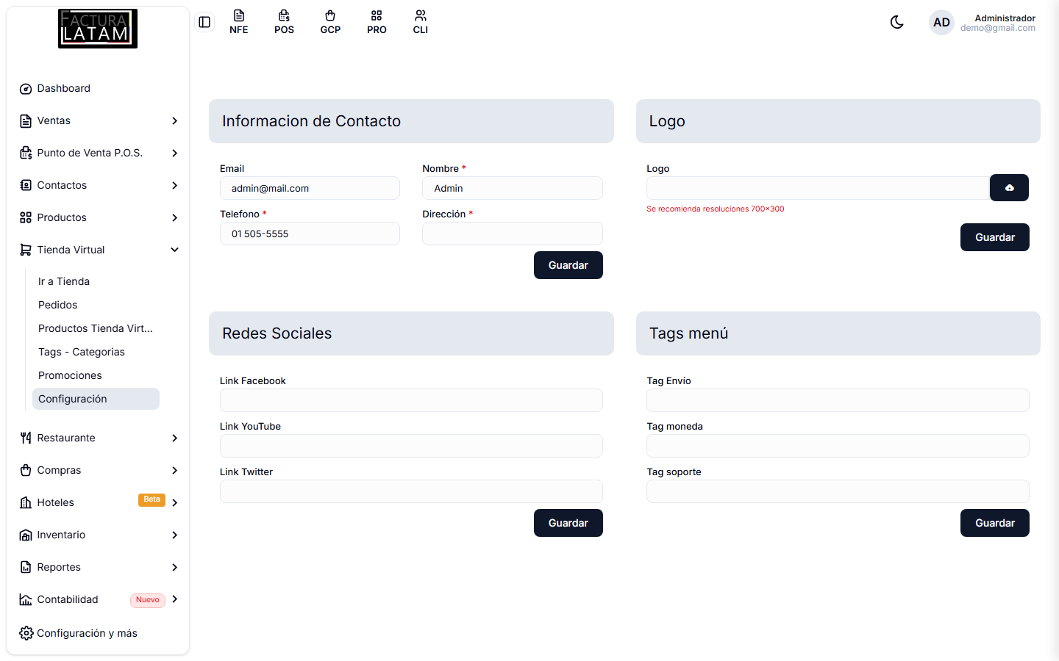Collapse the Tienda Virtual menu

coord(98,250)
